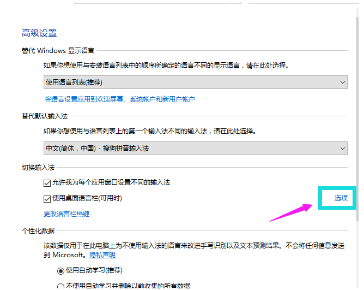364x290 pixels.
Task: Click the highlighted 选项 link
Action: (x=341, y=198)
